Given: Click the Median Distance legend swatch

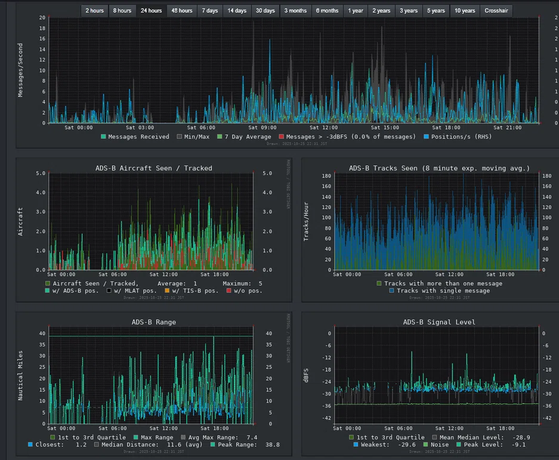Looking at the screenshot, I should pos(97,444).
